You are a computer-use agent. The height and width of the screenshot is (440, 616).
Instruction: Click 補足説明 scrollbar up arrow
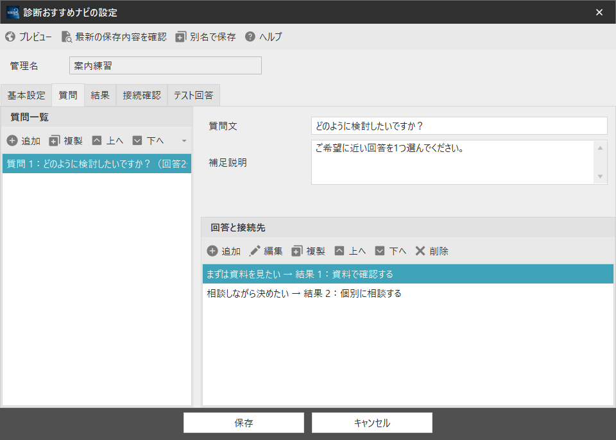(x=600, y=148)
